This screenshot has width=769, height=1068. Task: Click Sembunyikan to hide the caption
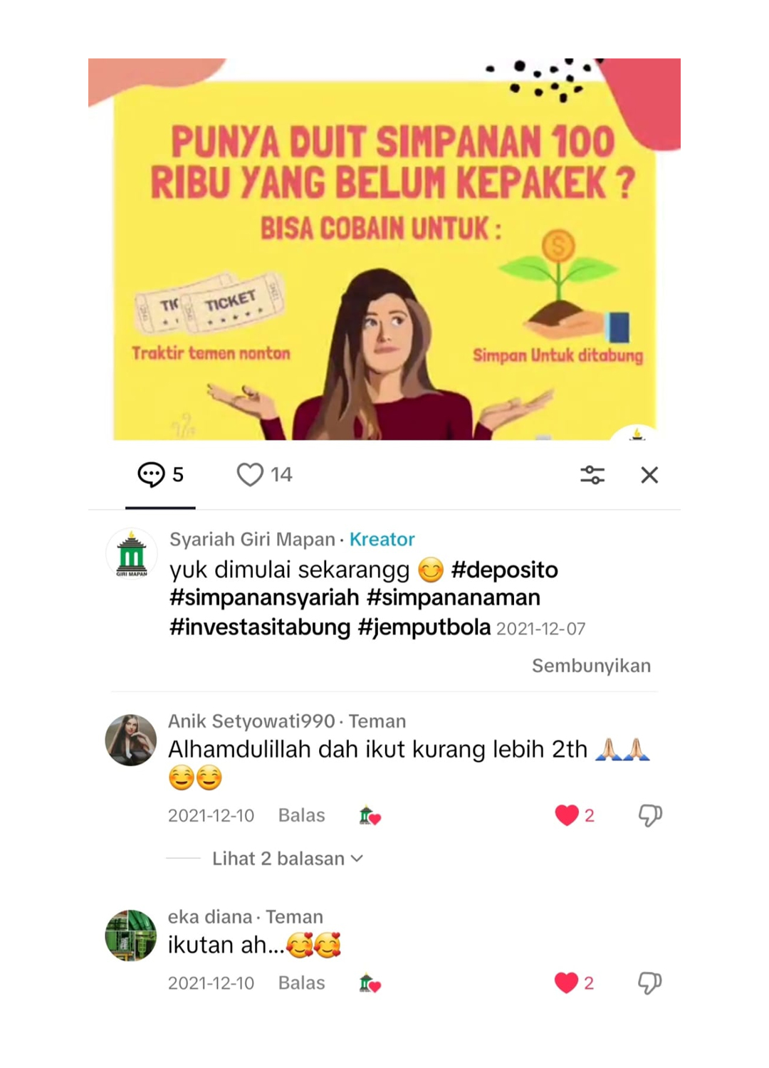[591, 666]
